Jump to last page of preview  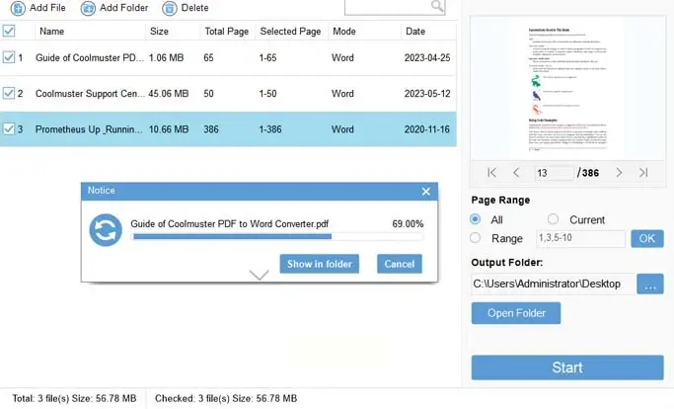[x=643, y=173]
